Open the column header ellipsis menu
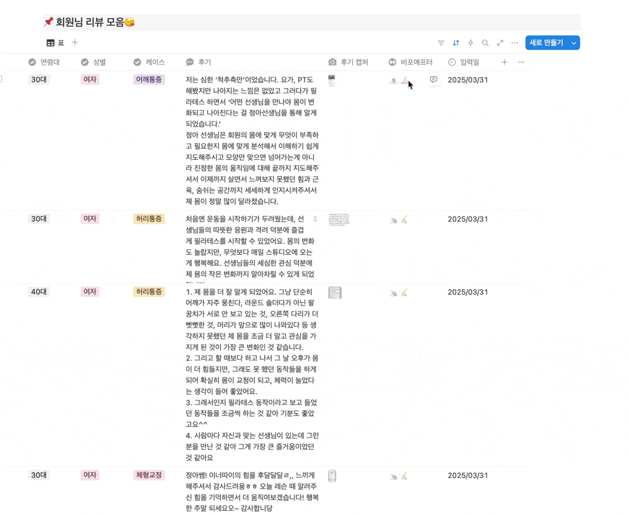Image resolution: width=629 pixels, height=515 pixels. [520, 62]
